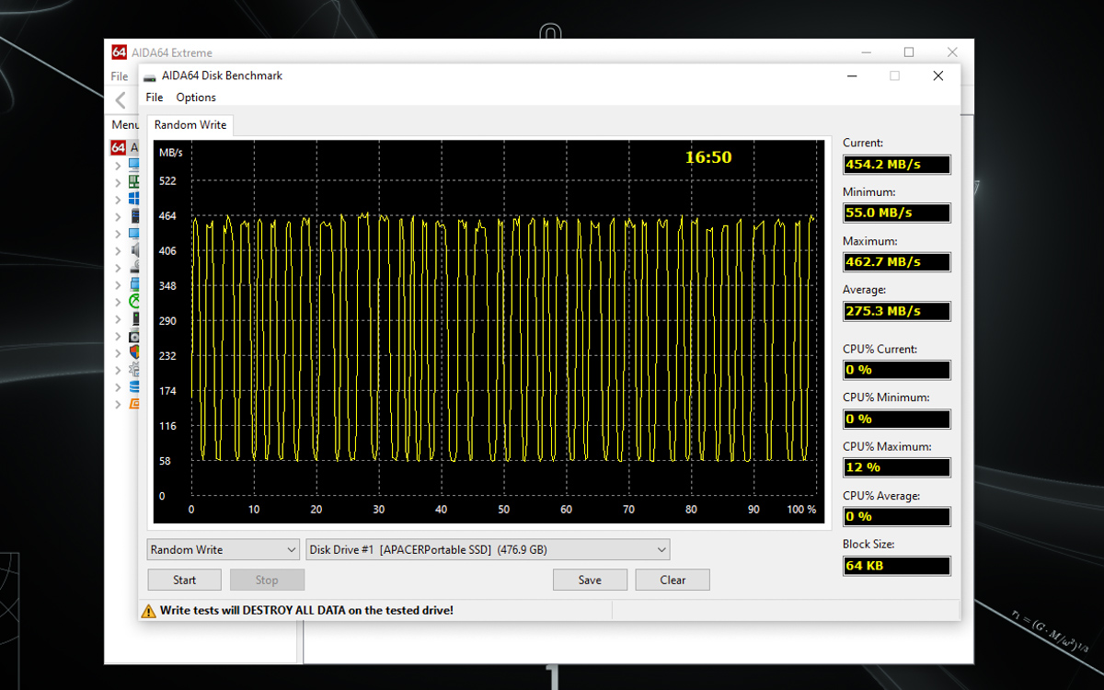Click the Stop button
Image resolution: width=1104 pixels, height=690 pixels.
267,580
